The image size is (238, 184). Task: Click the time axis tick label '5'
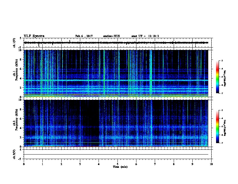[117, 164]
